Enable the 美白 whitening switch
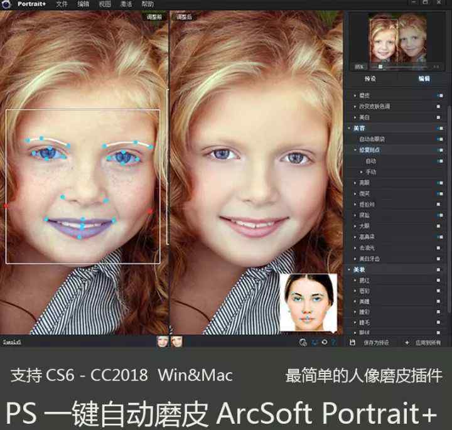 point(439,117)
